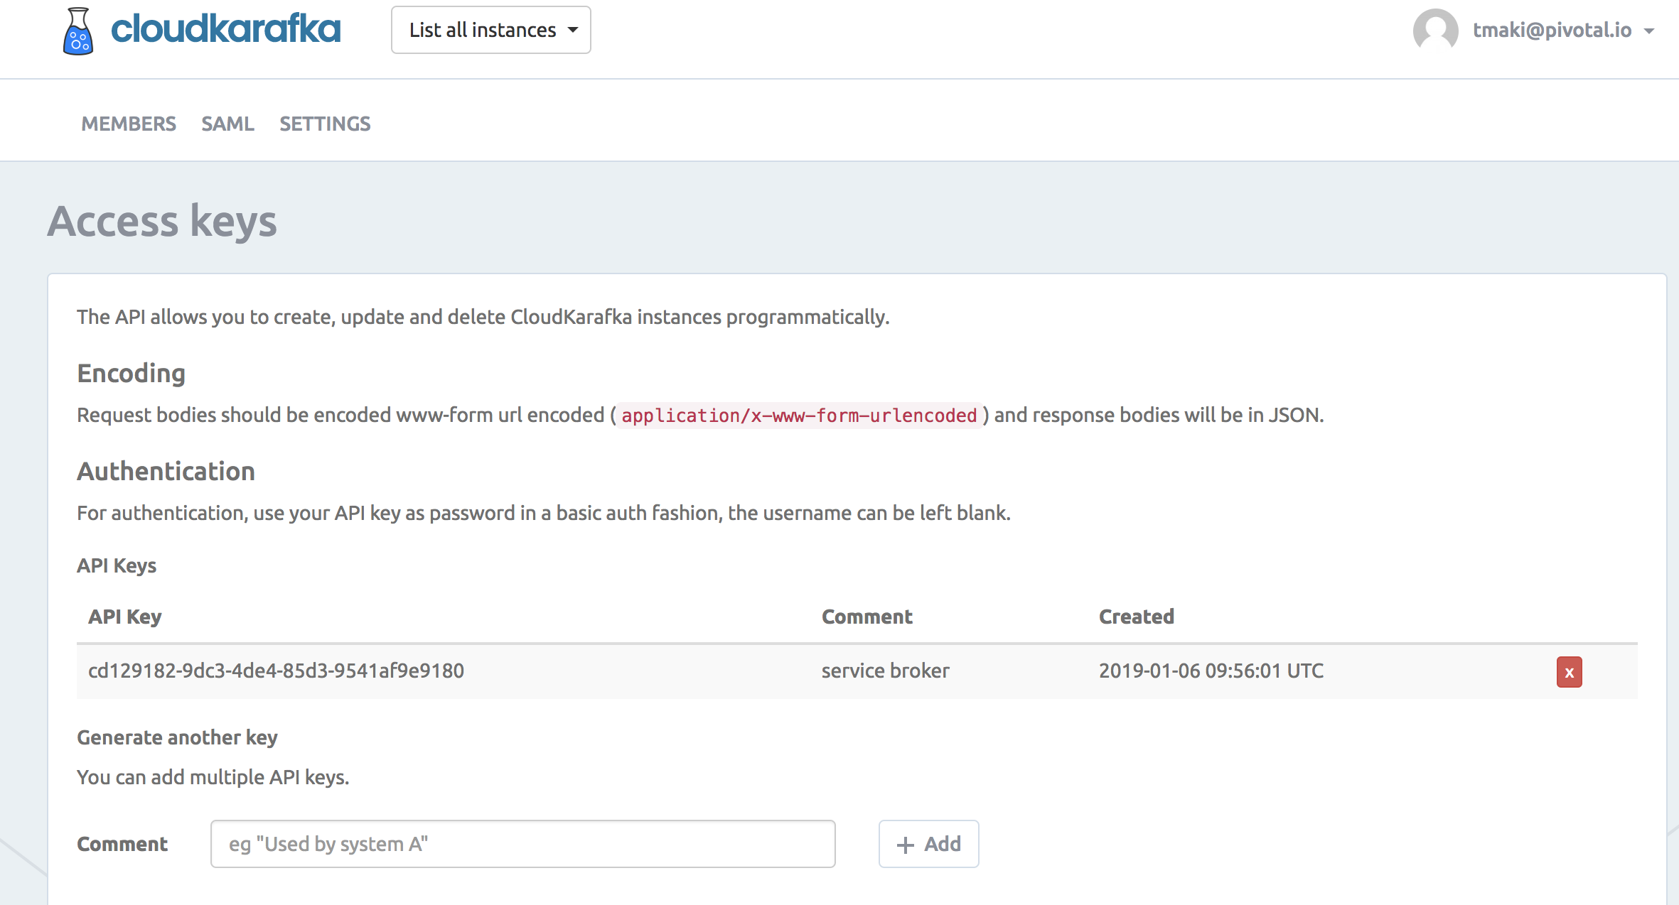The width and height of the screenshot is (1679, 905).
Task: Select the API key cd129182 text
Action: coord(276,671)
